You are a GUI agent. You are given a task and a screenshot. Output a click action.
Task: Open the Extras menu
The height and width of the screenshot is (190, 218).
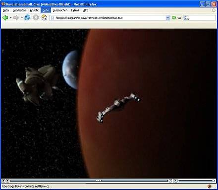pyautogui.click(x=75, y=10)
